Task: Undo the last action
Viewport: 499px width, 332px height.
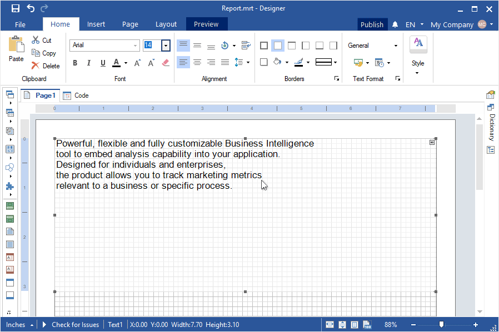Action: pos(31,8)
